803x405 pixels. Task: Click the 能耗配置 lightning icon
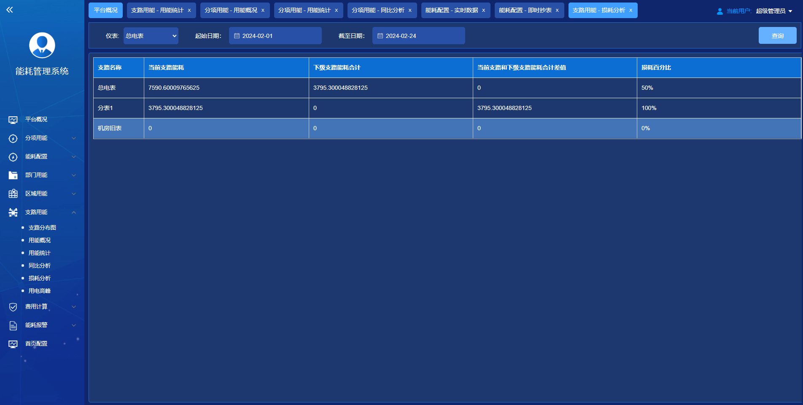click(13, 157)
